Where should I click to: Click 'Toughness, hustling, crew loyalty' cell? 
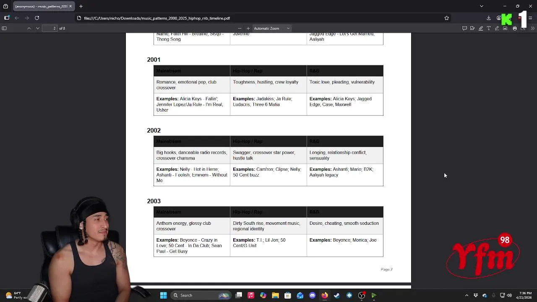click(268, 85)
